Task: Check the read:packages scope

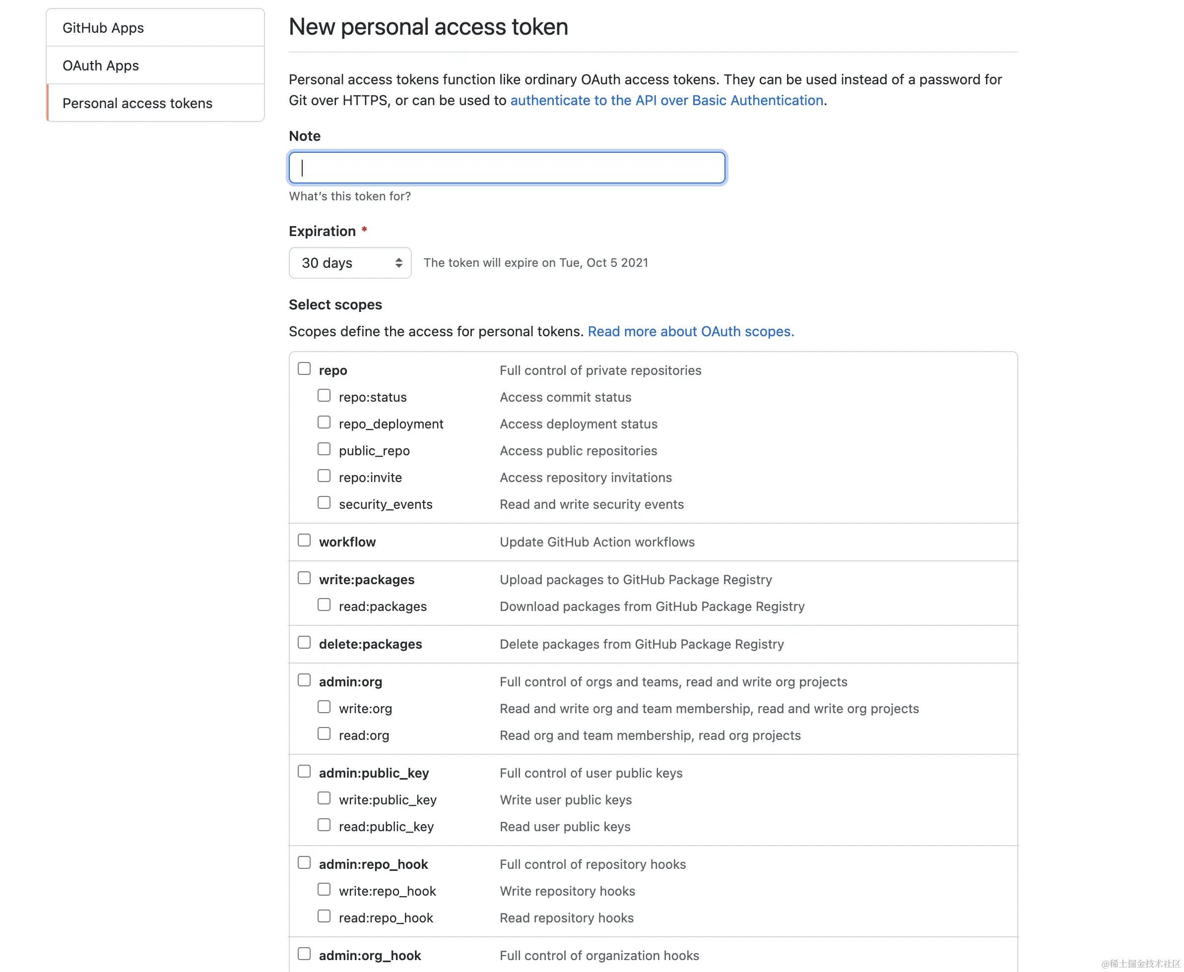Action: click(324, 605)
